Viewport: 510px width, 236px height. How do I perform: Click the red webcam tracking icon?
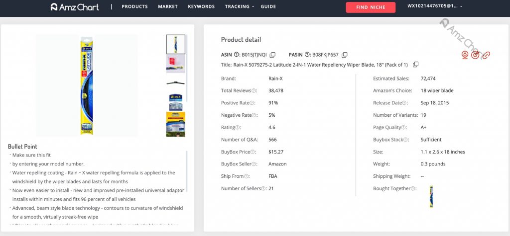point(465,55)
